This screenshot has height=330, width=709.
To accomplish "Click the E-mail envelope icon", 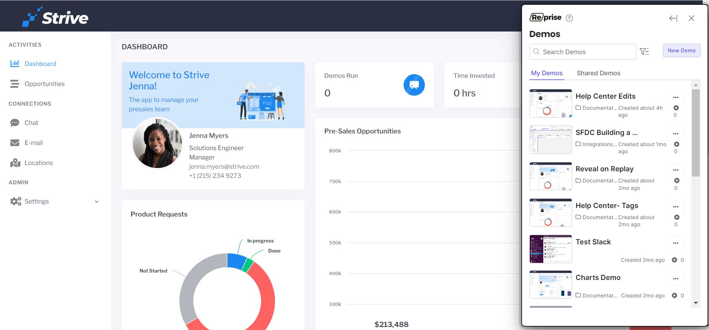I will coord(15,143).
